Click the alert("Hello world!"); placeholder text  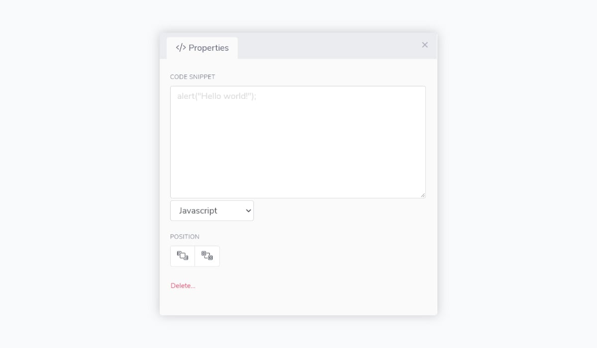point(217,96)
